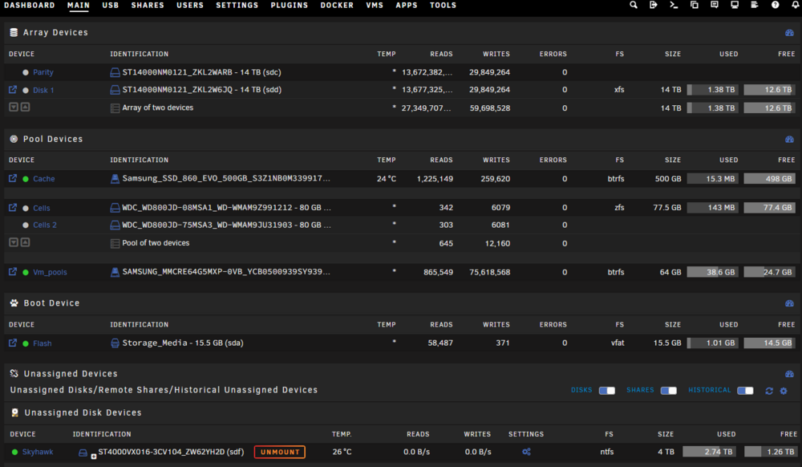The height and width of the screenshot is (467, 802).
Task: Open the Parity device link
Action: [43, 73]
